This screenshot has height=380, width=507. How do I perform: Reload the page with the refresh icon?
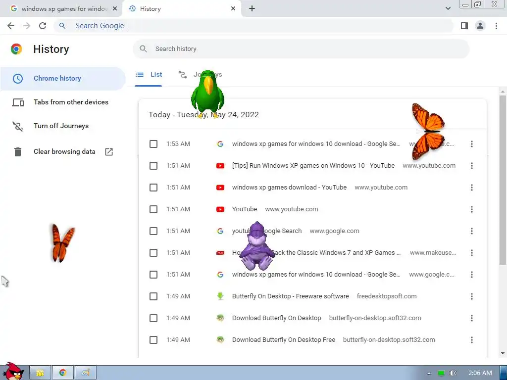click(x=43, y=26)
